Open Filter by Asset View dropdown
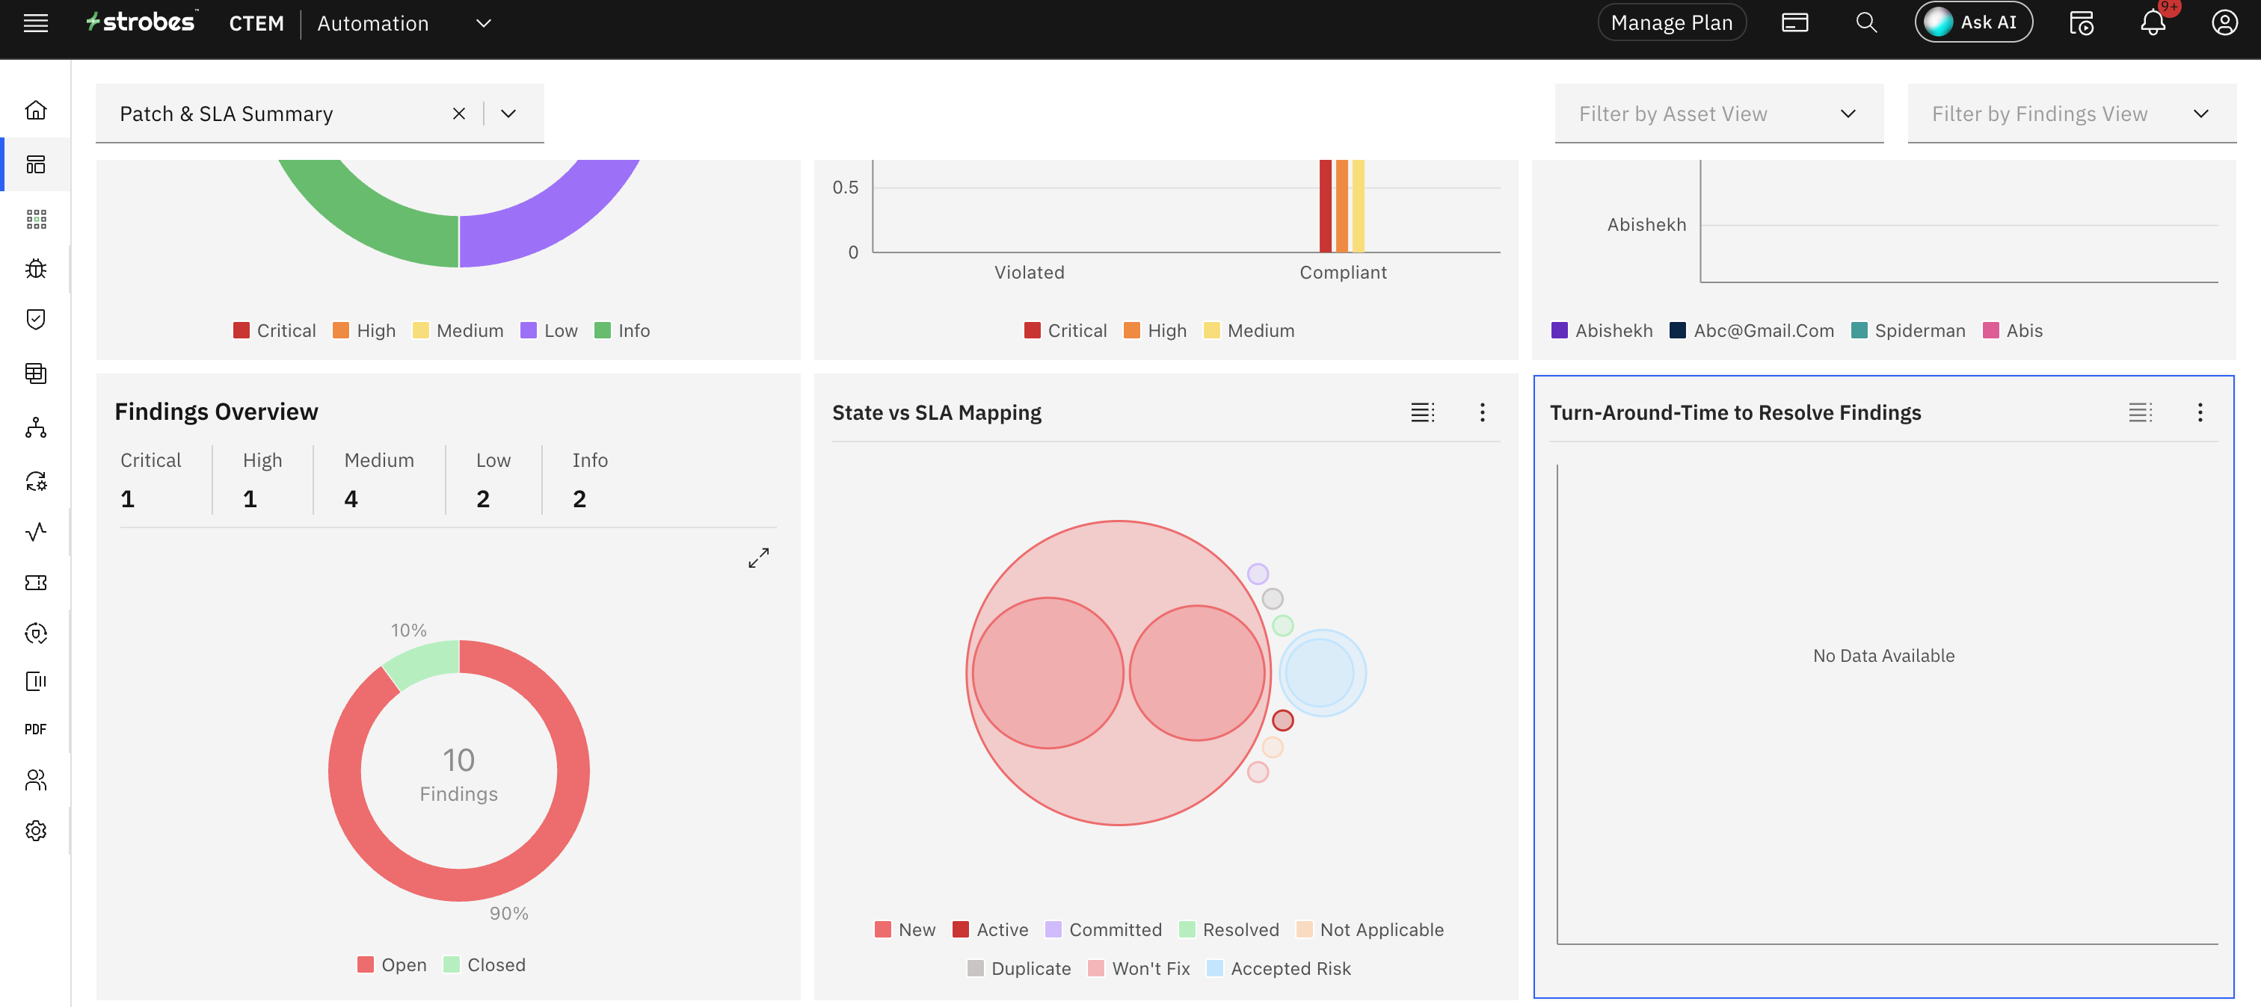2261x1007 pixels. pyautogui.click(x=1717, y=114)
